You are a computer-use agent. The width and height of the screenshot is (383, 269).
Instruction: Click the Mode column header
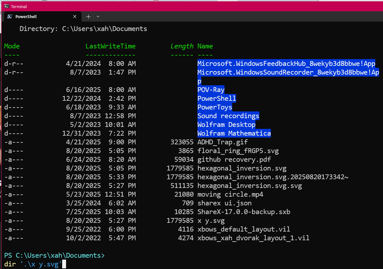12,46
